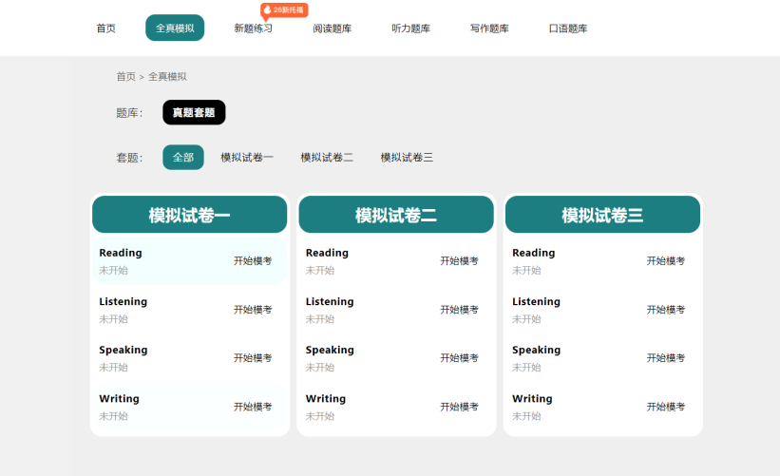Click the 套题: label
The image size is (780, 476).
coord(129,158)
